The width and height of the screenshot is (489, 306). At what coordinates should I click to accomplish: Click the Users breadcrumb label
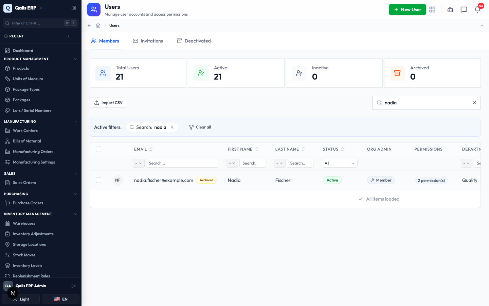click(114, 26)
